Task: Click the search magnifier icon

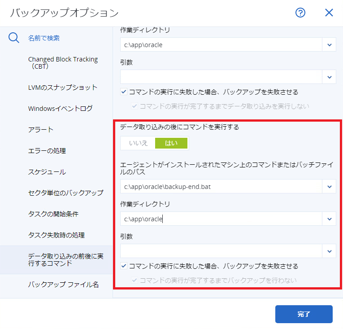Action: 14,38
